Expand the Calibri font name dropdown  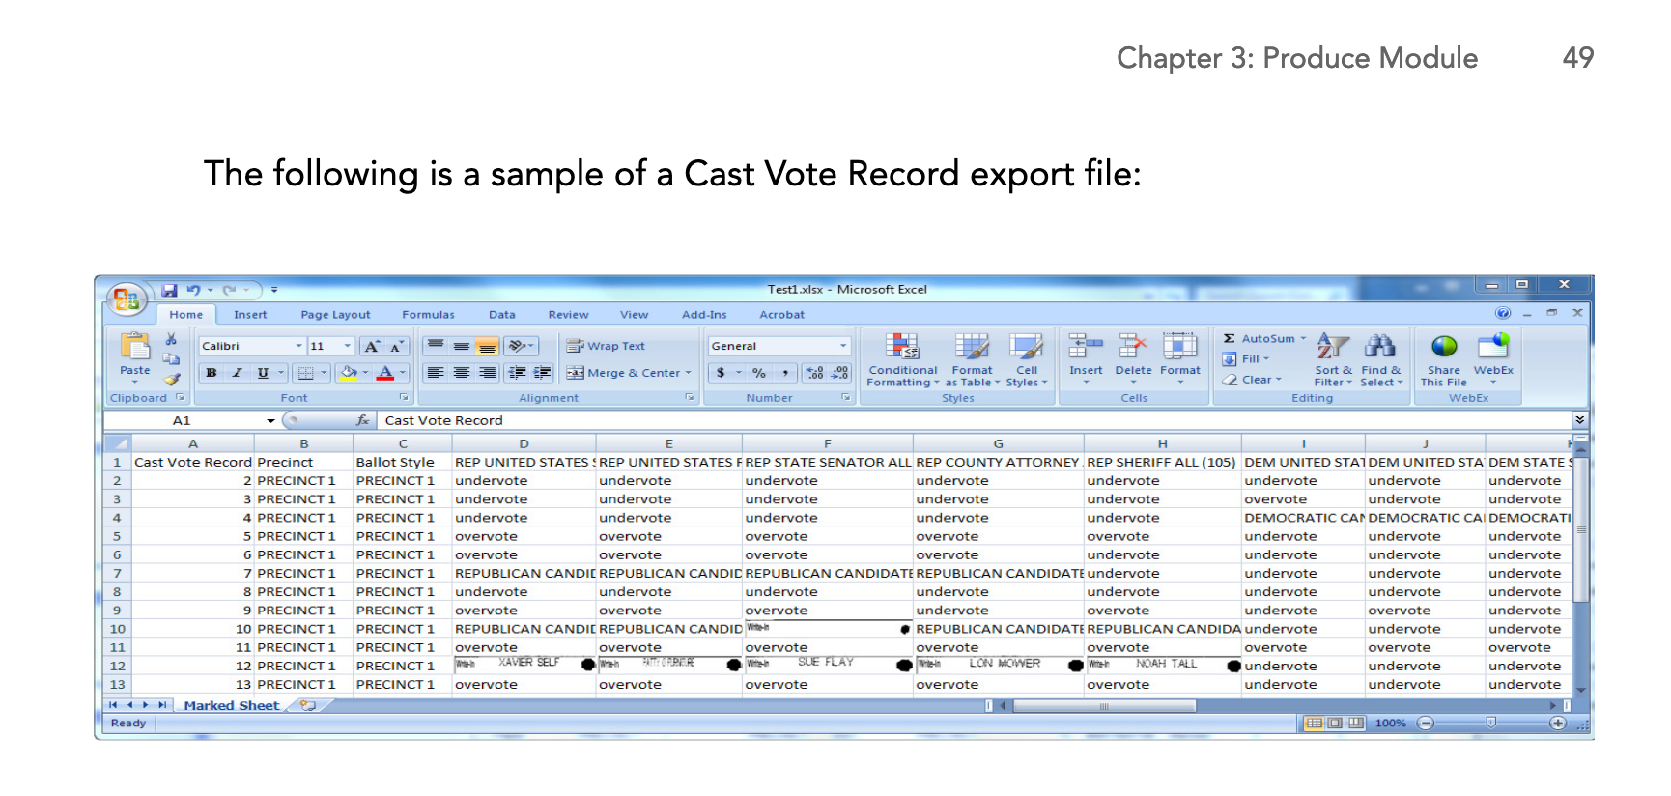[x=298, y=346]
